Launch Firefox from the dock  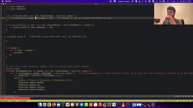[x=54, y=105]
